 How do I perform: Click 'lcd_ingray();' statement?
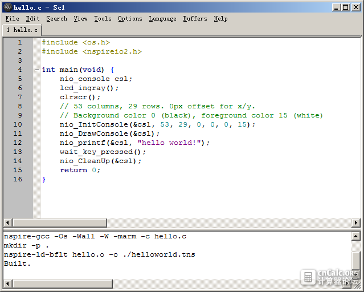click(x=89, y=88)
